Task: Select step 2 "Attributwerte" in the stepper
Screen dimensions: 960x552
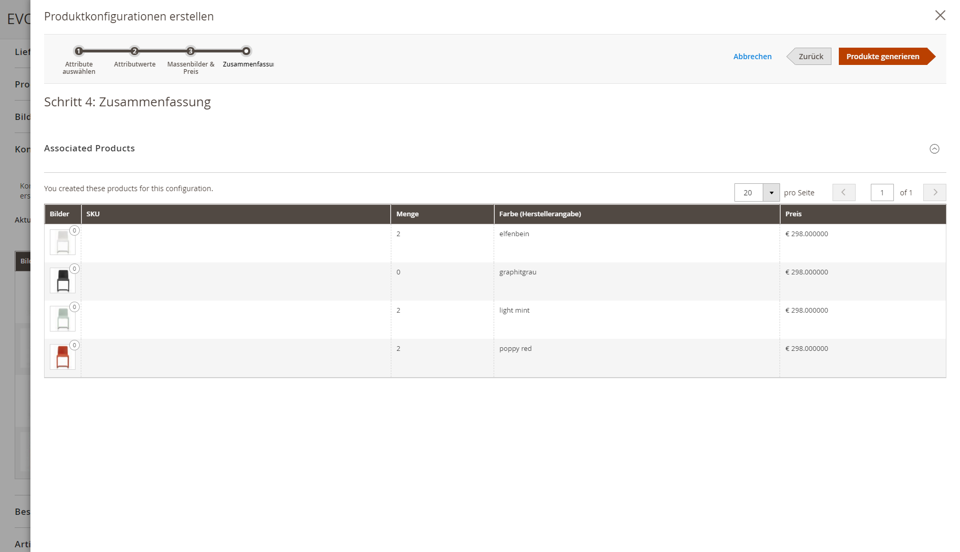Action: coord(134,52)
